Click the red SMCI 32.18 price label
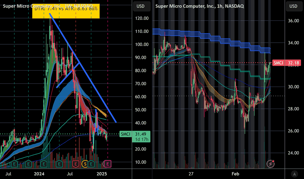Screen dimensions: 304x179 point(287,63)
